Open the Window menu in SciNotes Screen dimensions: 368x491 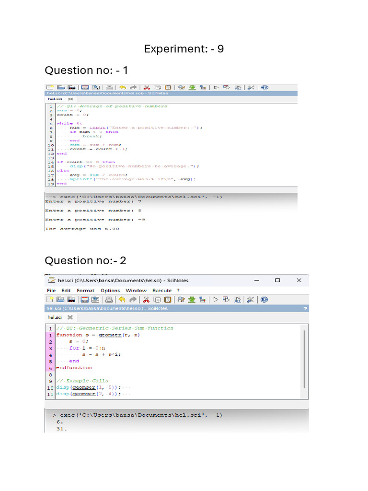(x=136, y=290)
